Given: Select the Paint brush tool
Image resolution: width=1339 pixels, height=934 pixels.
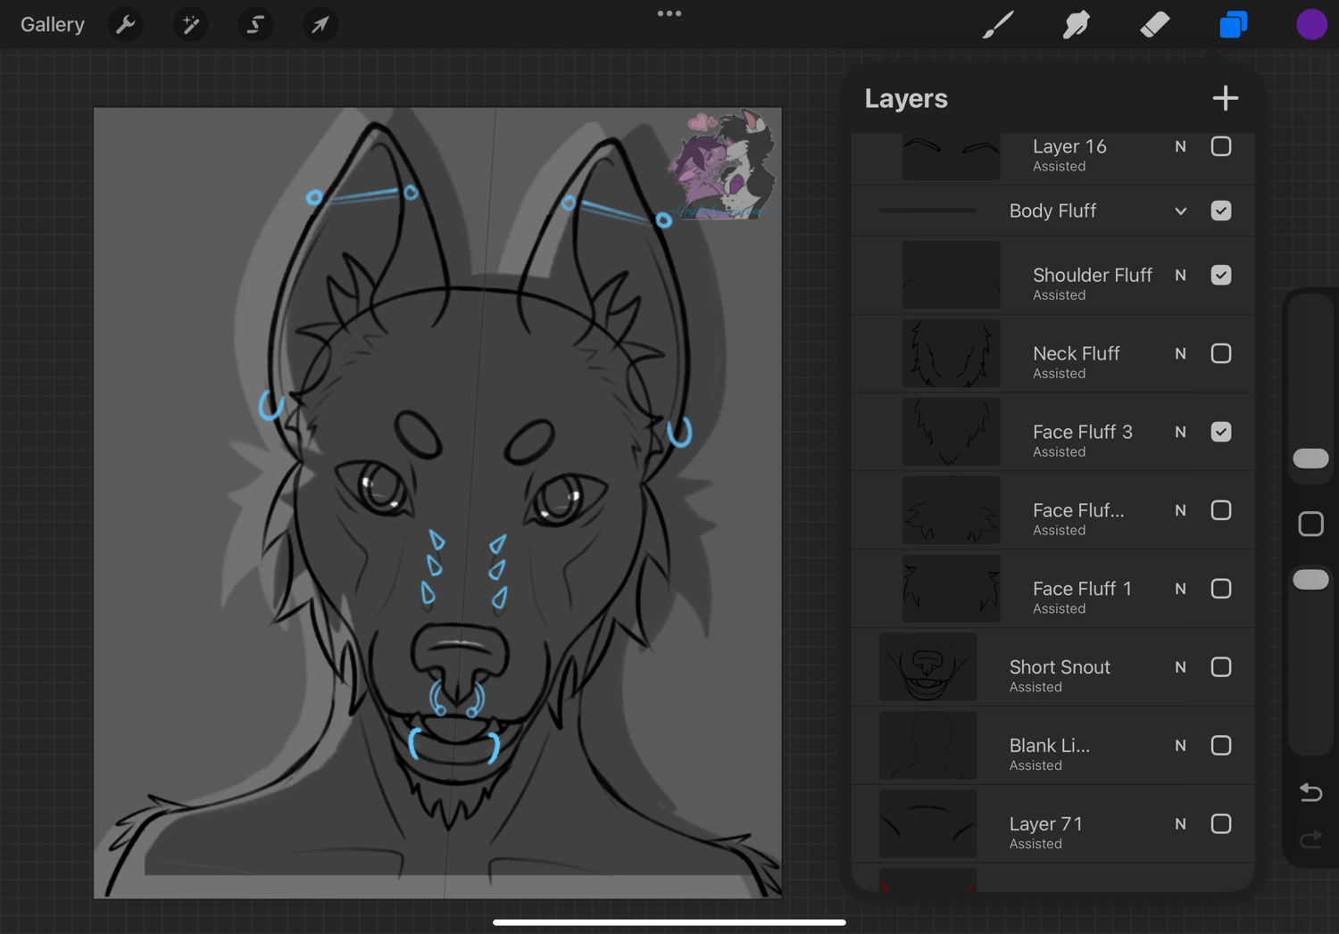Looking at the screenshot, I should 998,25.
